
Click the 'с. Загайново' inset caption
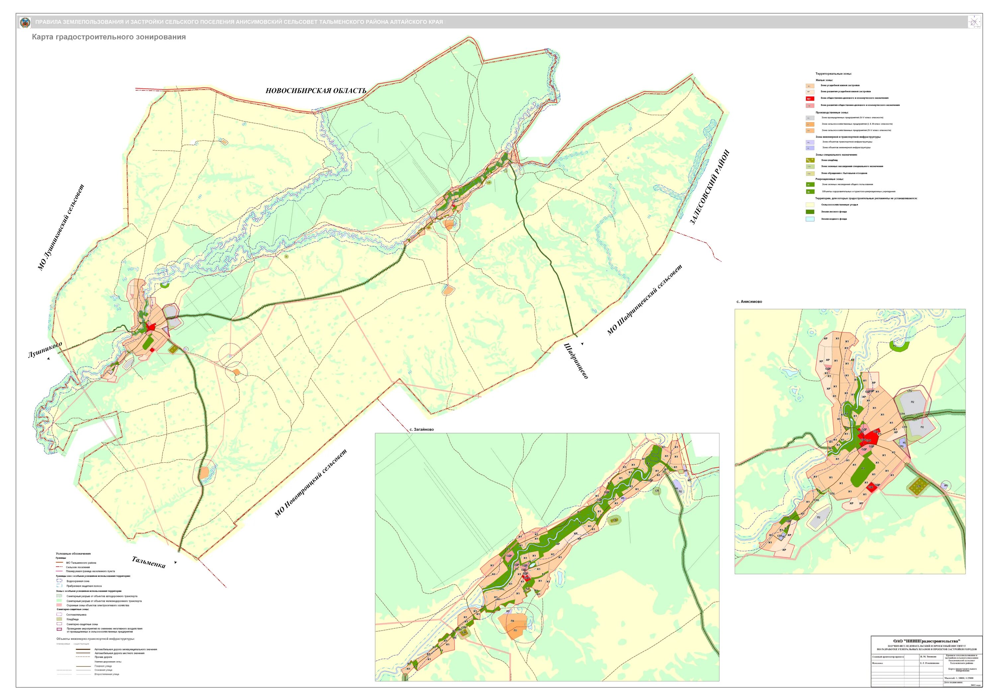tap(422, 429)
